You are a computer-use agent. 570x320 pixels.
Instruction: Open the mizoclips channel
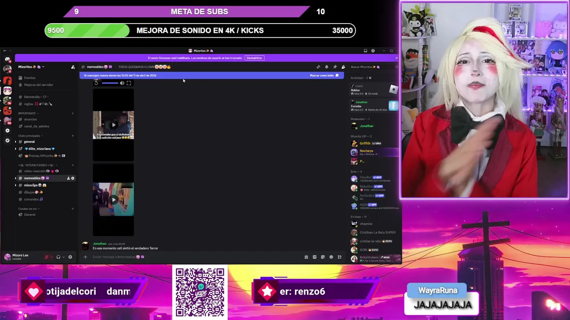tap(46, 185)
